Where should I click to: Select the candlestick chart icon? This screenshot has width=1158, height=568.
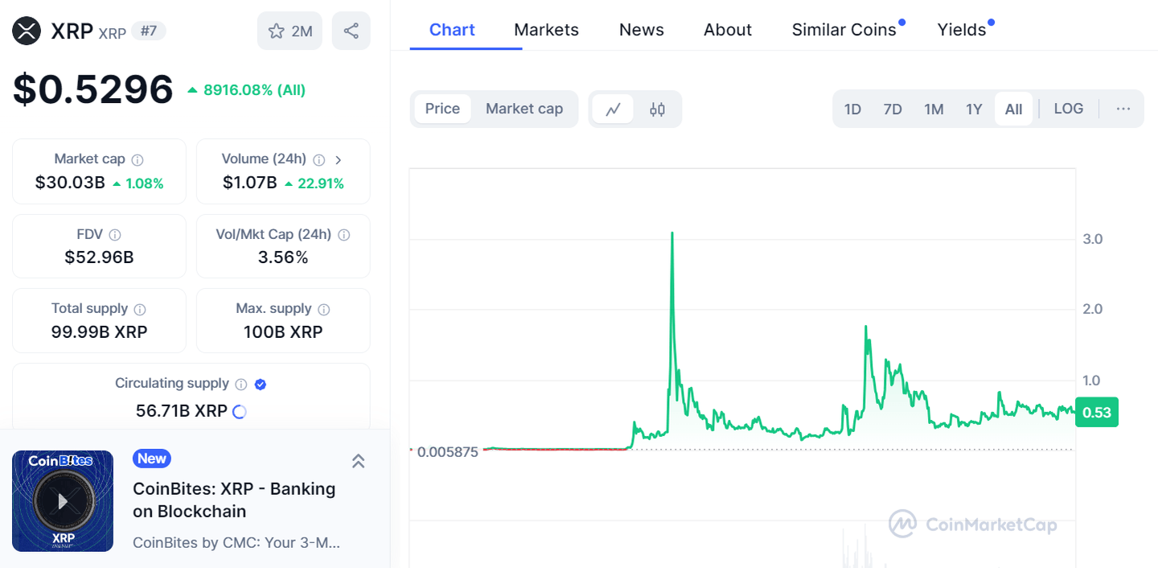point(657,108)
